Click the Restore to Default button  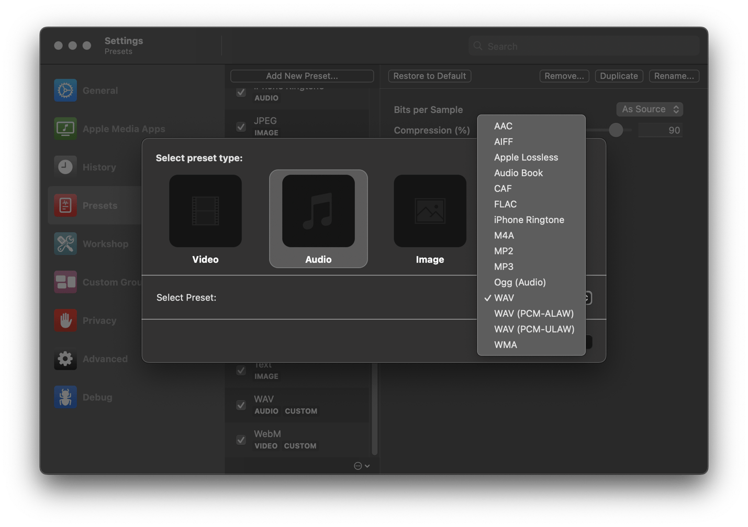point(429,76)
